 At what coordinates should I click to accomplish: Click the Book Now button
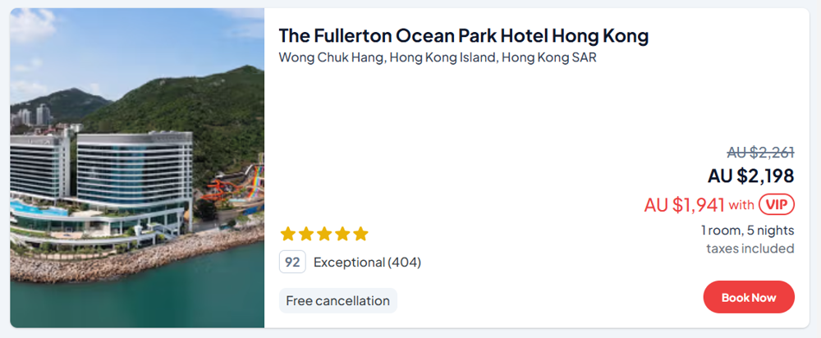pyautogui.click(x=748, y=297)
